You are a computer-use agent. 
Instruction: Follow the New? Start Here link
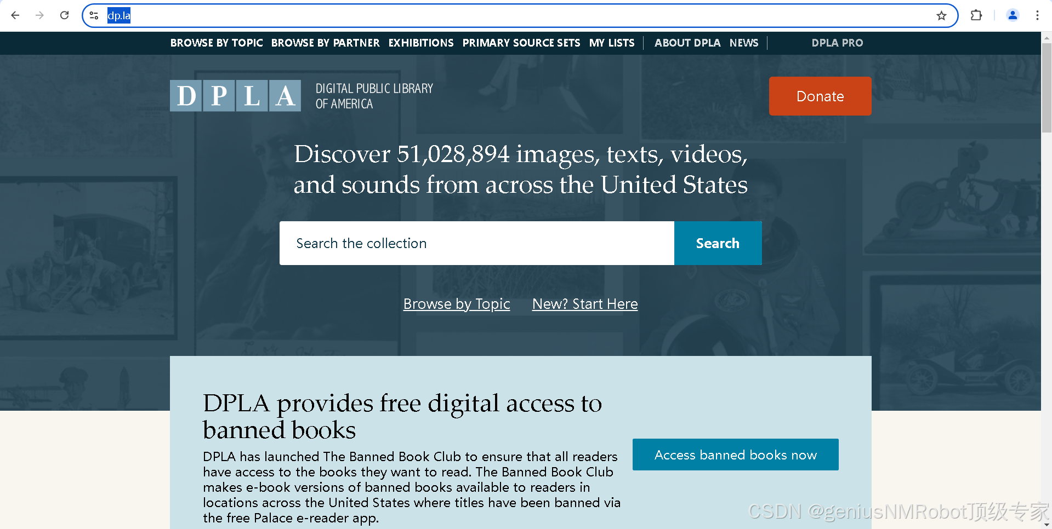[585, 304]
